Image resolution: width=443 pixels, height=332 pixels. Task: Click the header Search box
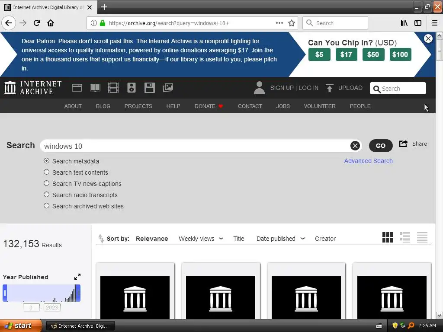(398, 88)
